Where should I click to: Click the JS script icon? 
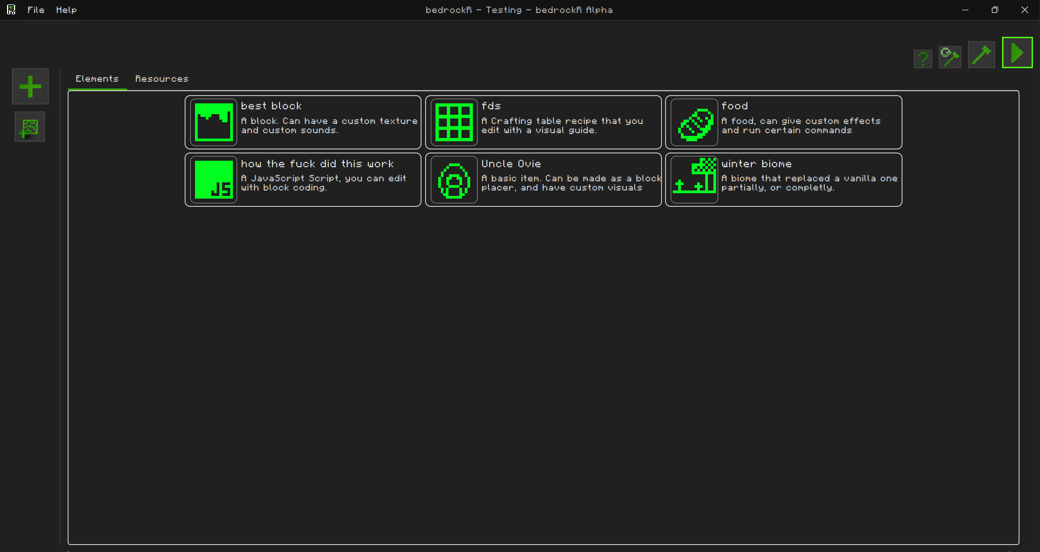point(214,179)
